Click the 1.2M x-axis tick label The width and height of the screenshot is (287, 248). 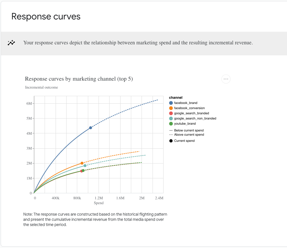click(99, 198)
